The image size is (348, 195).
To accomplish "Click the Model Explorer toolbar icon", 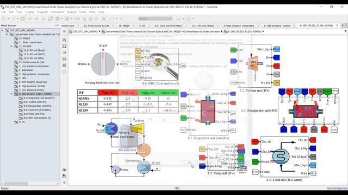I will point(67,19).
